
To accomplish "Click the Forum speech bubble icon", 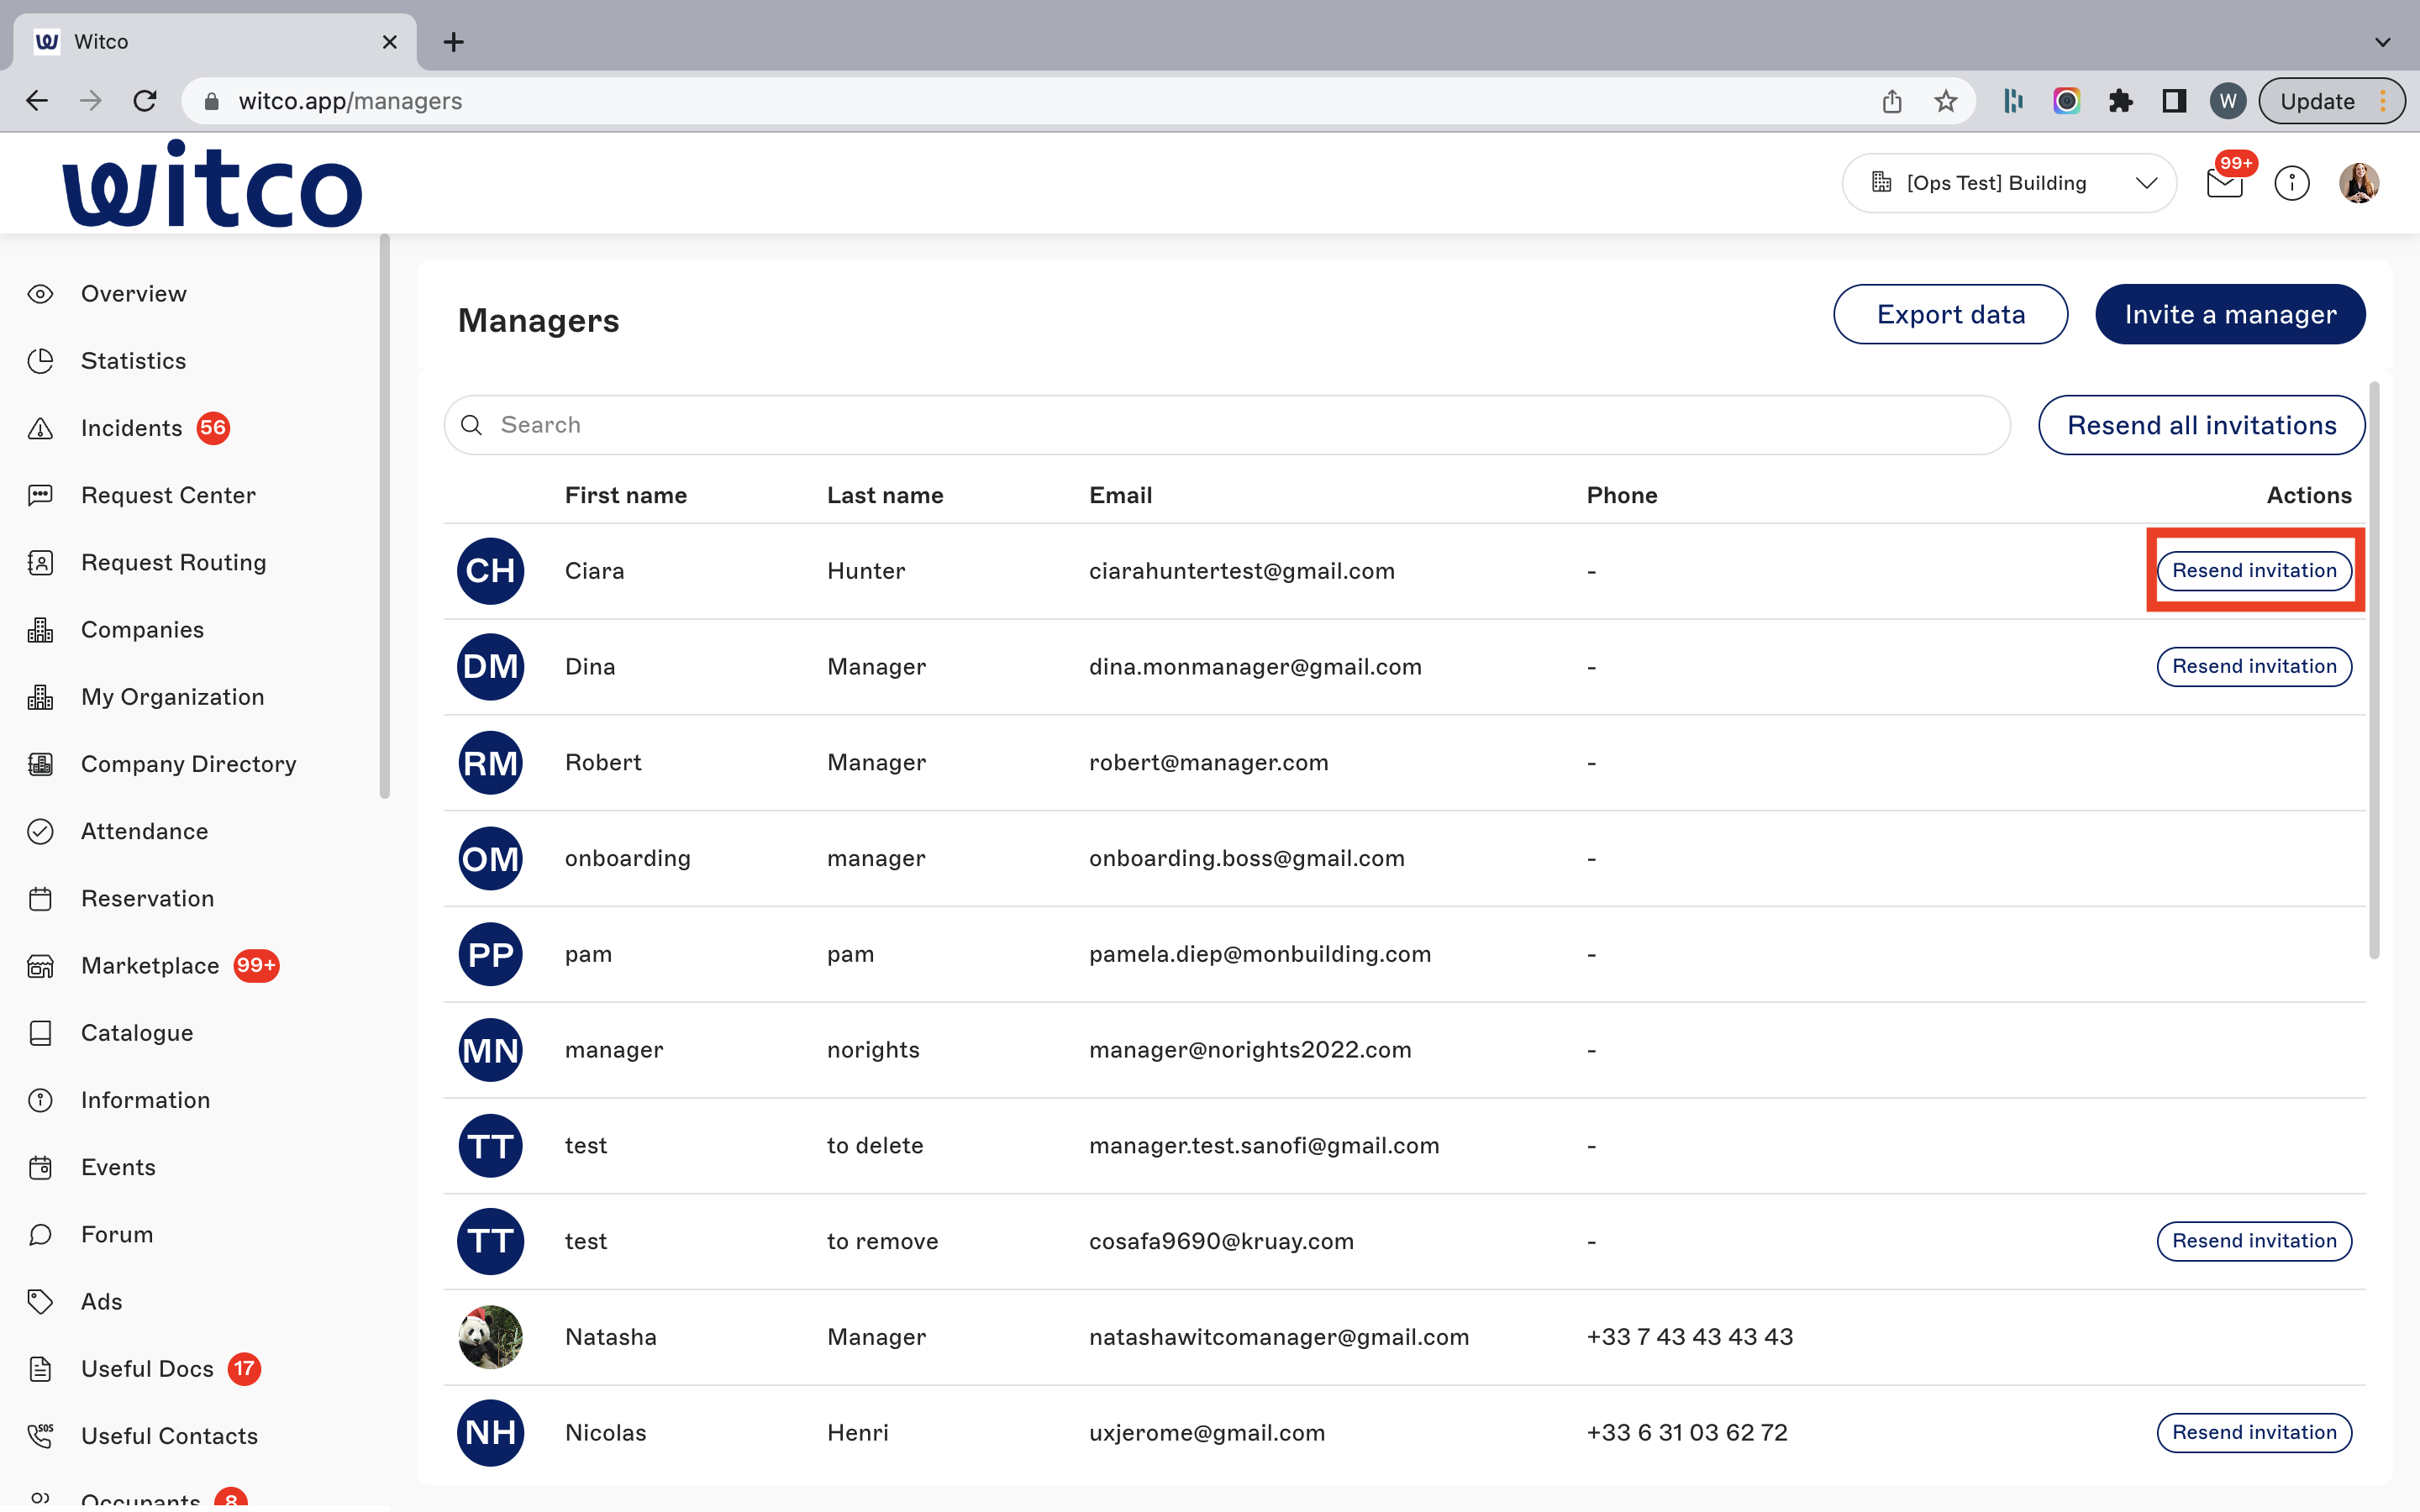I will tap(40, 1234).
